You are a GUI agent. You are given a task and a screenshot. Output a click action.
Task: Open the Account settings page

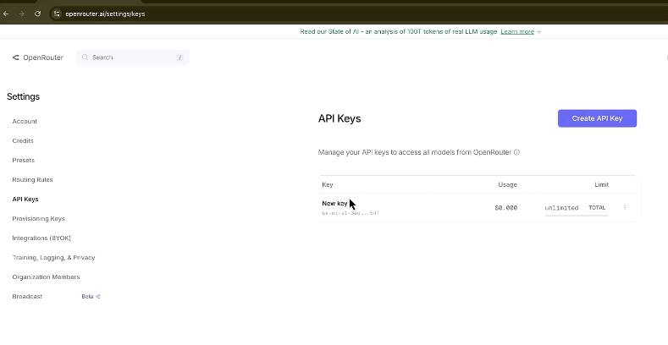click(x=25, y=121)
